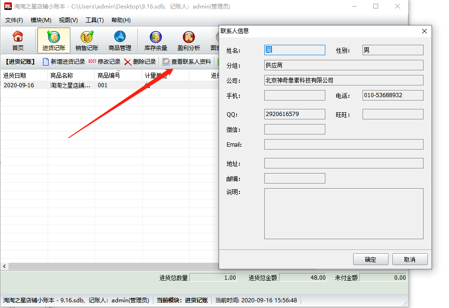Click the 进货总数量 value 1.00
This screenshot has height=308, width=449.
pos(213,278)
